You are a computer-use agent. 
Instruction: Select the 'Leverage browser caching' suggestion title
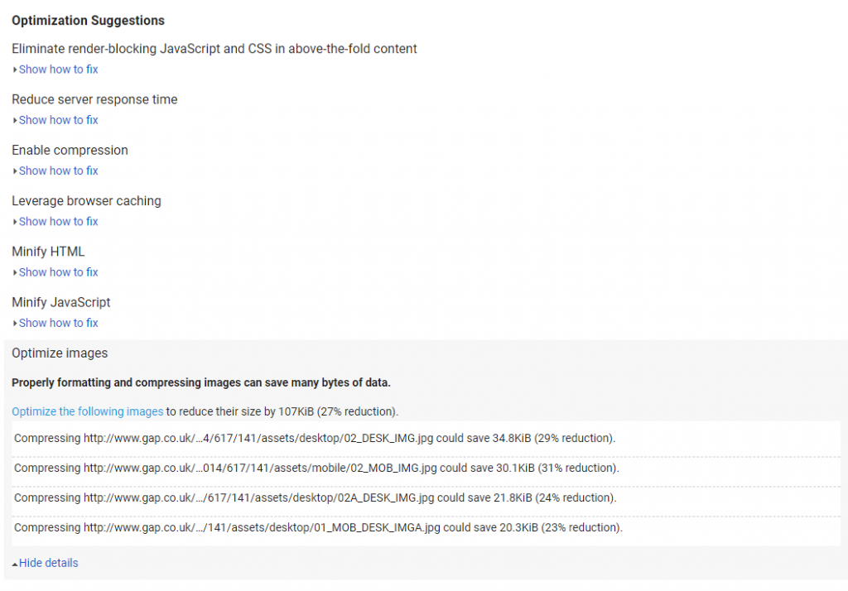point(86,200)
